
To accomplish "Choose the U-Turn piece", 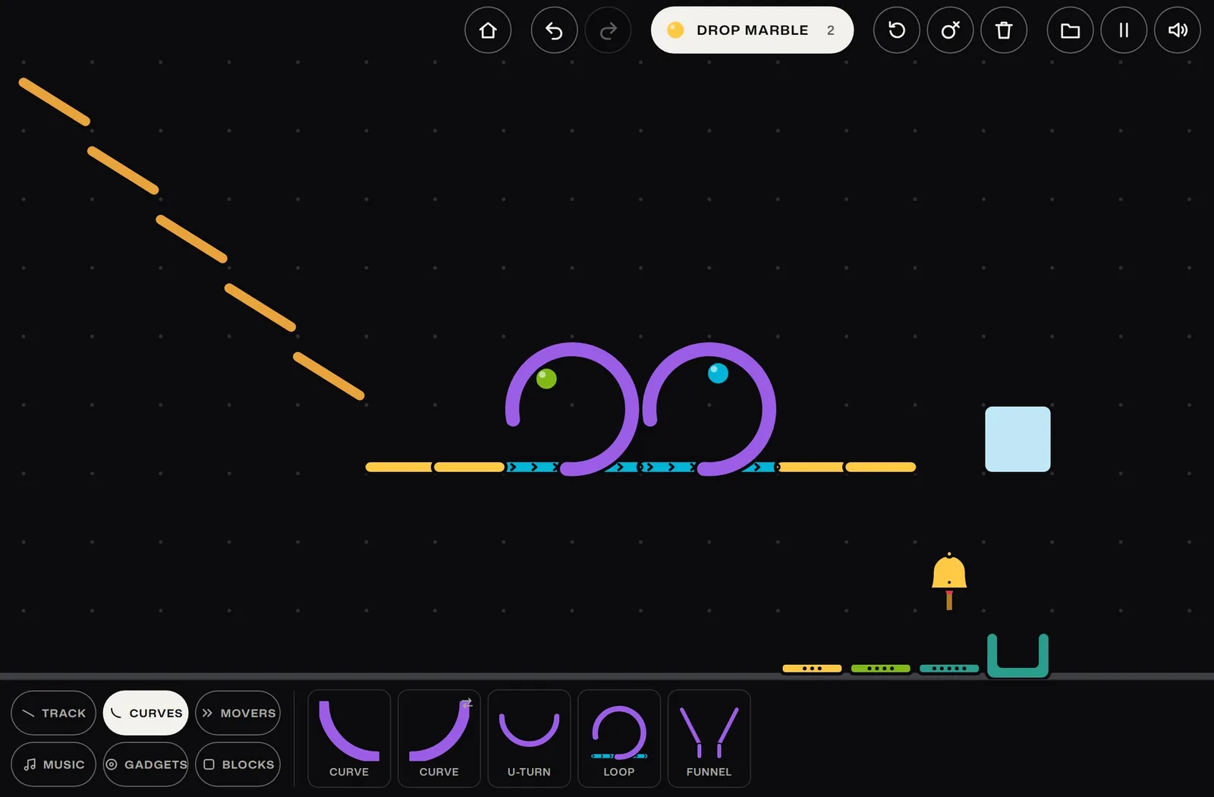I will click(x=529, y=739).
